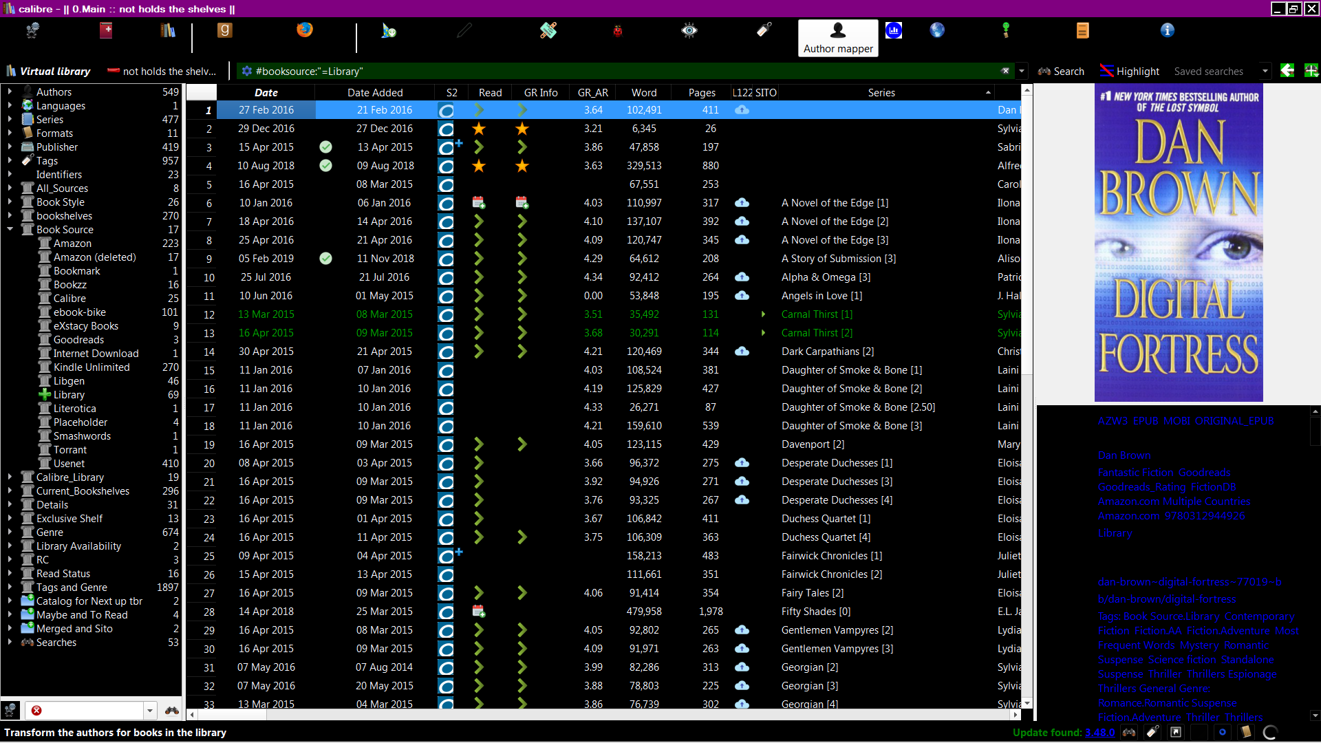Expand the Authors category in tag browser
This screenshot has width=1321, height=743.
[10, 91]
